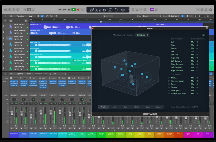The image size is (216, 142).
Task: Toggle the Cycle loop button
Action: pyautogui.click(x=83, y=10)
